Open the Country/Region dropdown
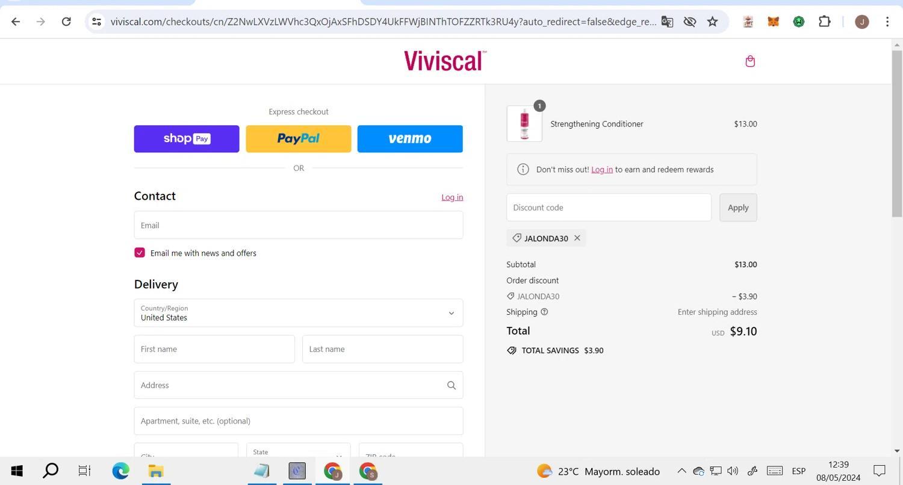This screenshot has width=903, height=485. click(x=299, y=313)
